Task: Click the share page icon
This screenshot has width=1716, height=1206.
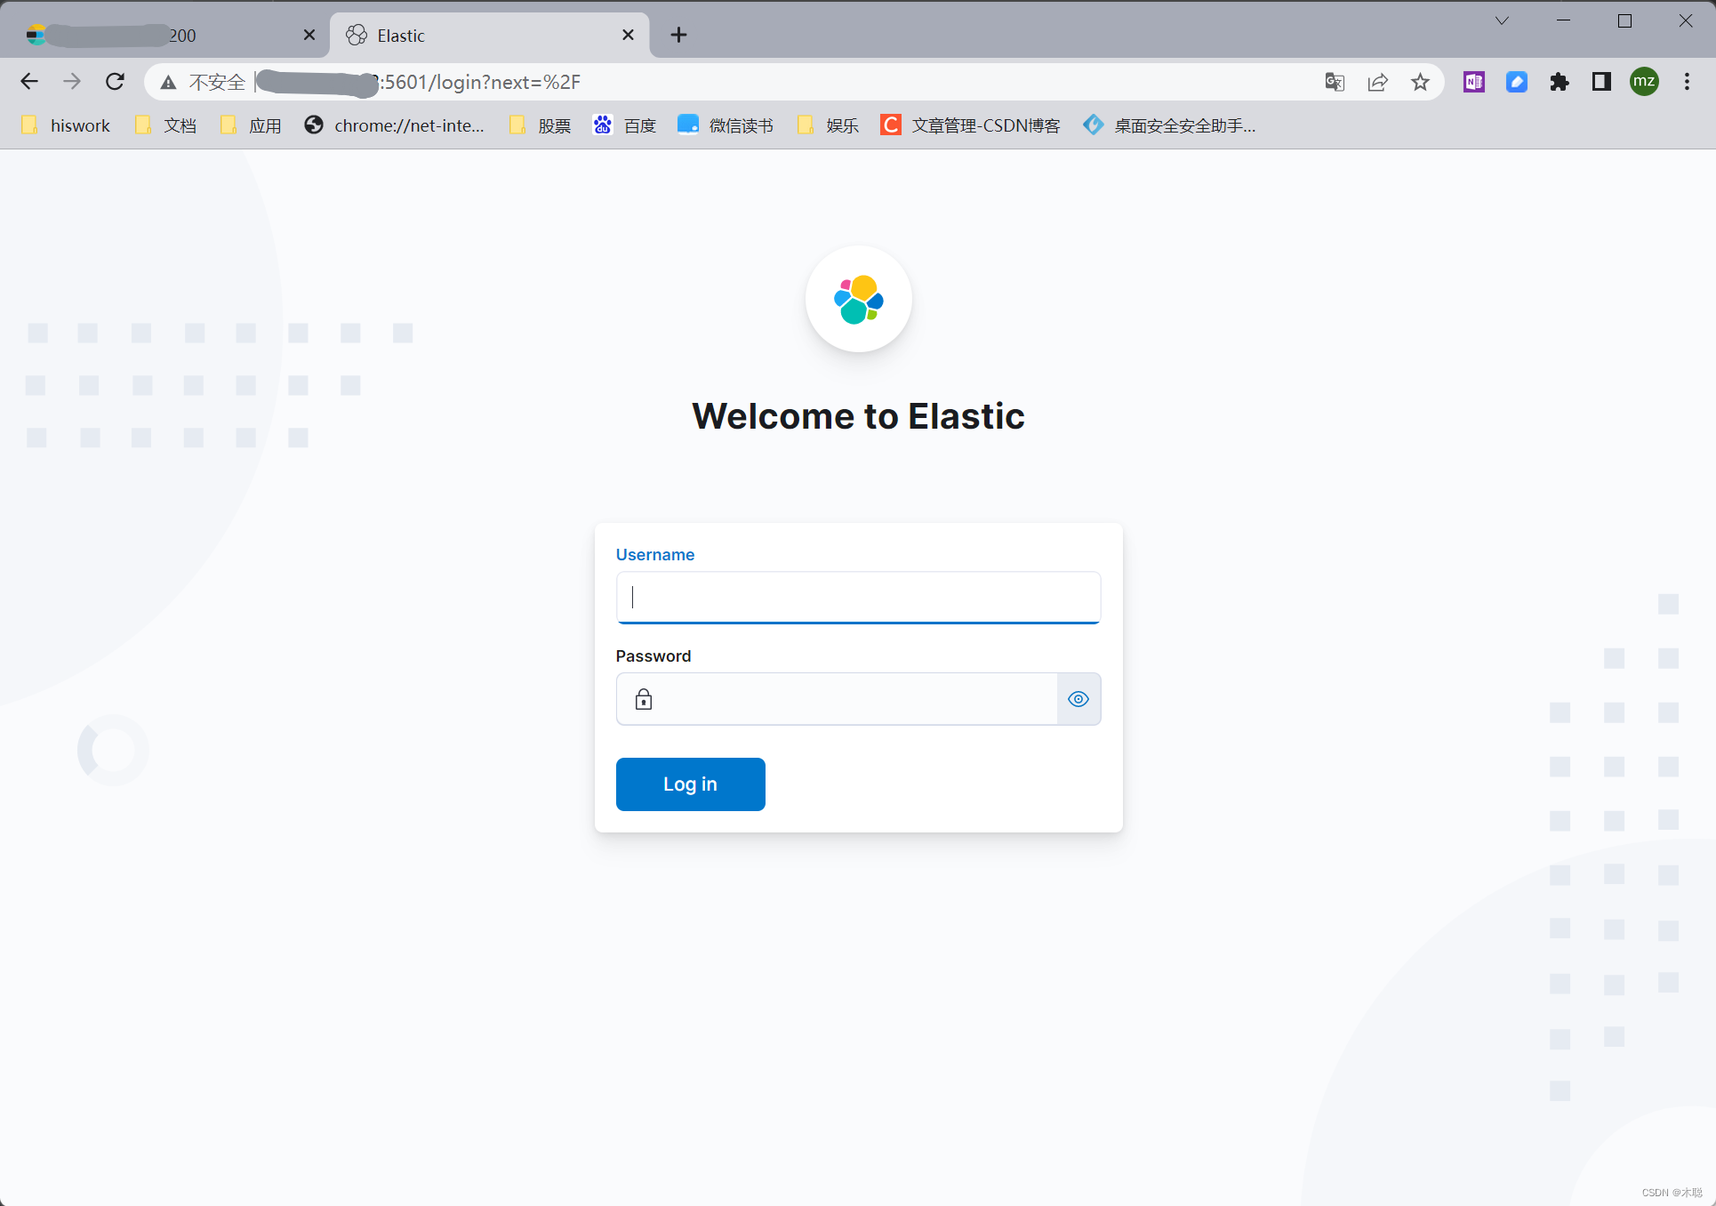Action: click(x=1377, y=82)
